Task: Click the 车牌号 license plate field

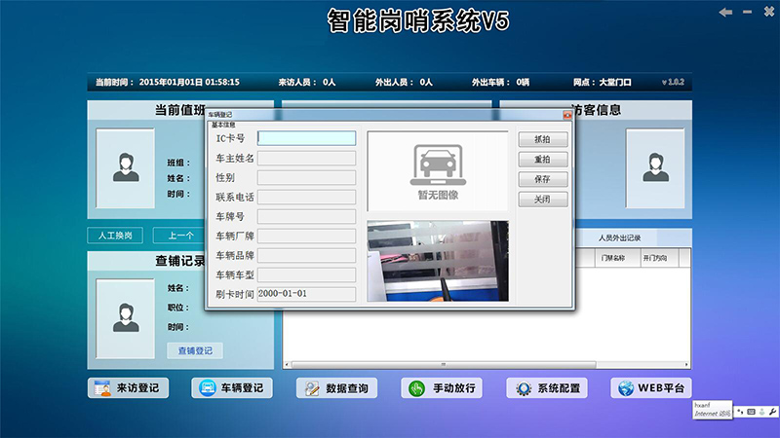Action: [x=306, y=216]
